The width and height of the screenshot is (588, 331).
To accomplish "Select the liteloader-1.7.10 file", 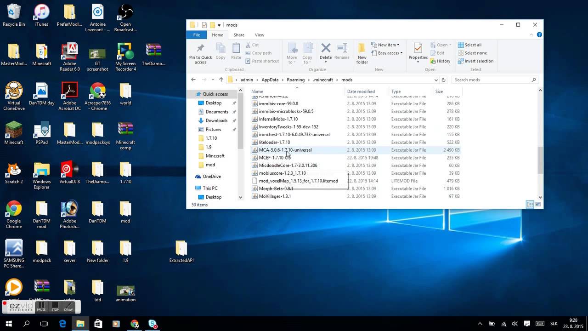I will pos(275,142).
